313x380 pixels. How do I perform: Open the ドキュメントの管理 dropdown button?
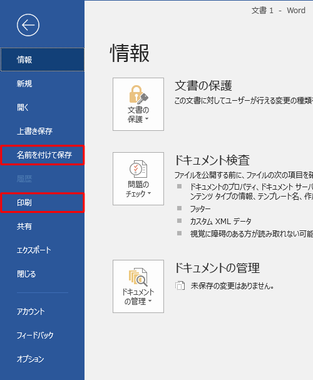(138, 287)
